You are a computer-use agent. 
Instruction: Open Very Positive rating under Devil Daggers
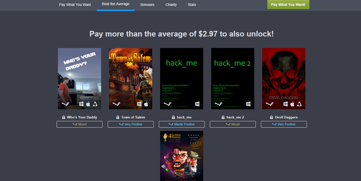coord(284,124)
